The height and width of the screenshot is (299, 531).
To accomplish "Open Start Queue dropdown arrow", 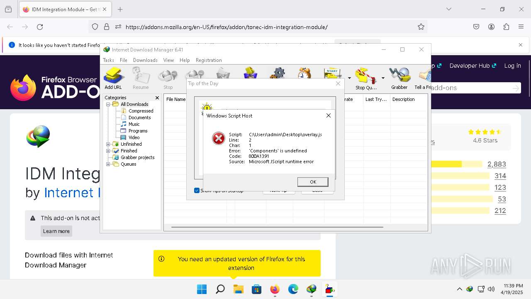I will coord(349,78).
